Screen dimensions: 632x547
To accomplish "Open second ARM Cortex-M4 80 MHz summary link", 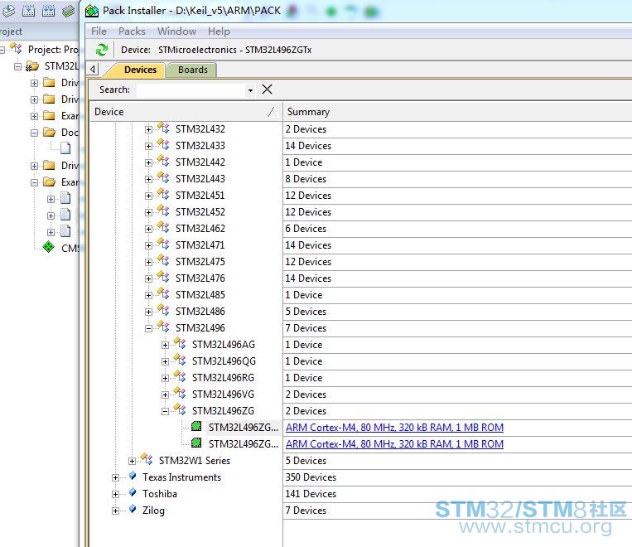I will pyautogui.click(x=394, y=443).
